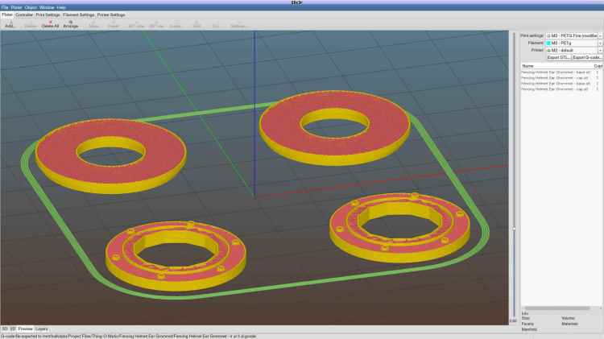
Task: Click the More copies toolbar icon
Action: tap(93, 24)
